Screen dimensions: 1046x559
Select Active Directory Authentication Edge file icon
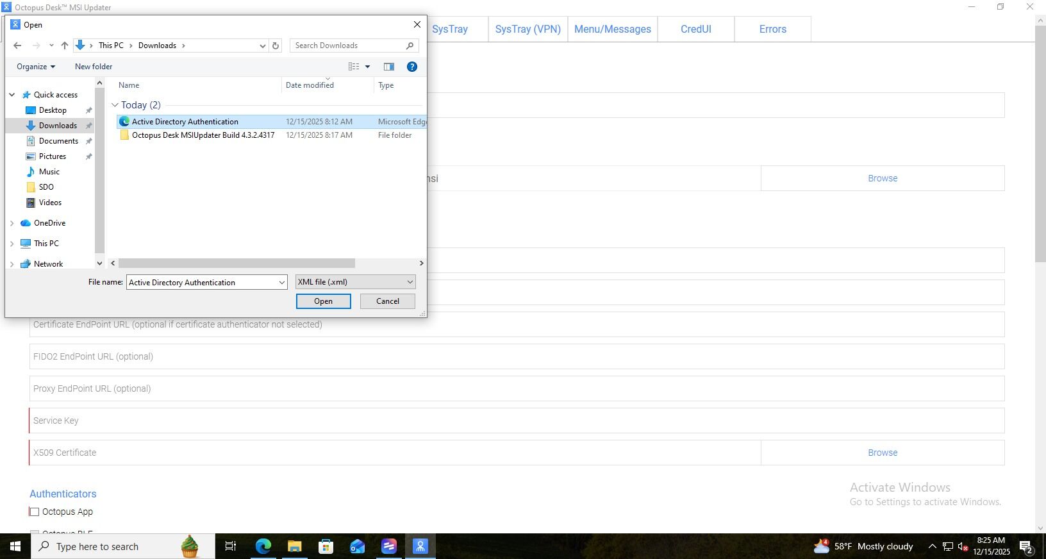tap(124, 122)
